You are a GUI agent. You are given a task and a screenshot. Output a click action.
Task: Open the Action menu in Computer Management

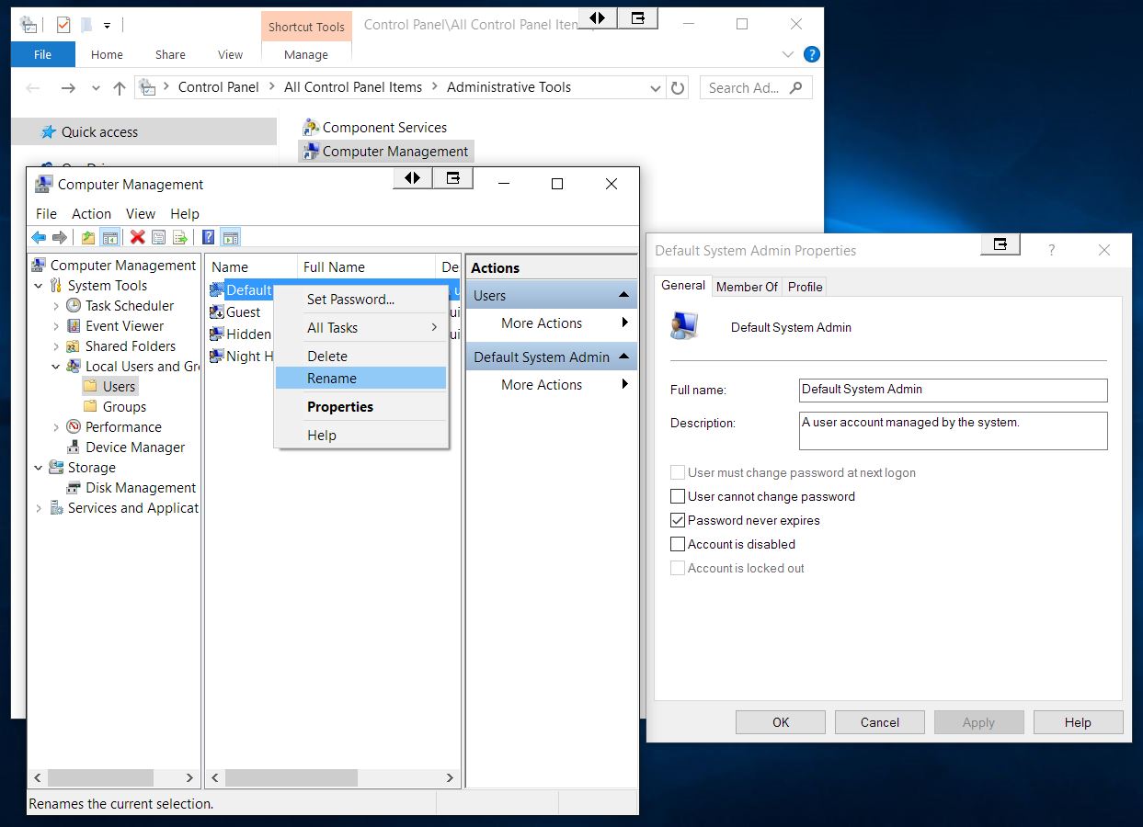click(91, 213)
